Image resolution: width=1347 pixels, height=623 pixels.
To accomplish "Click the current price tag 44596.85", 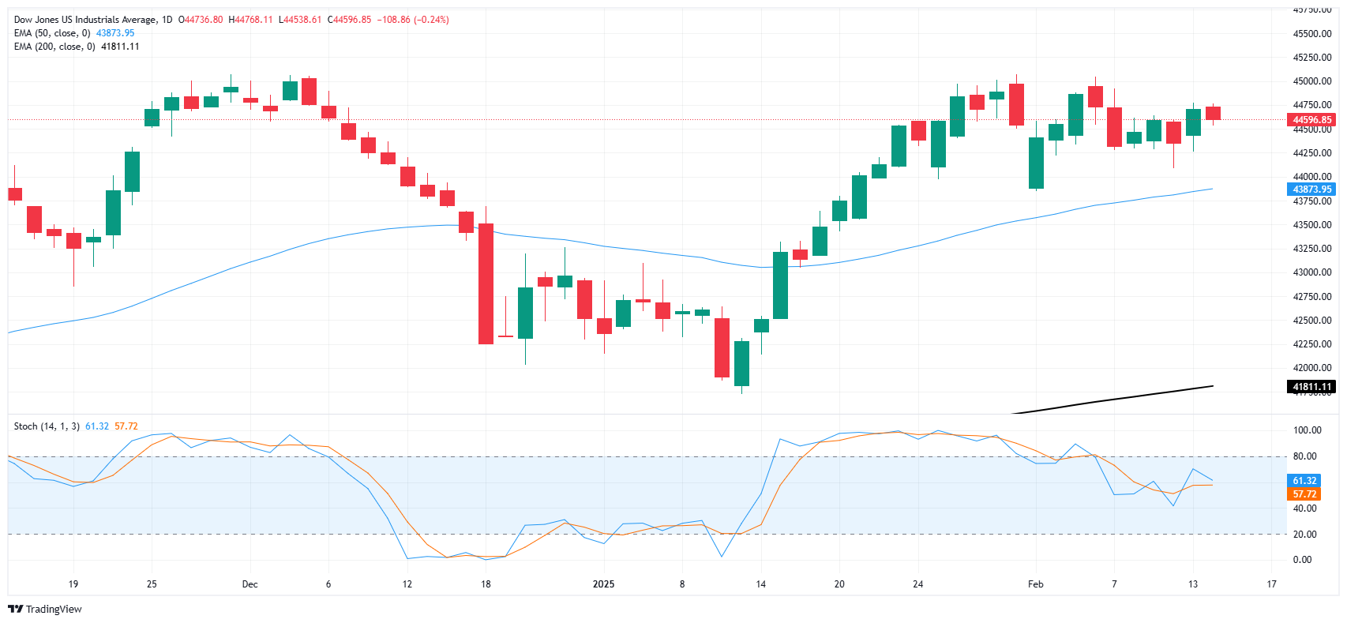I will [x=1311, y=120].
